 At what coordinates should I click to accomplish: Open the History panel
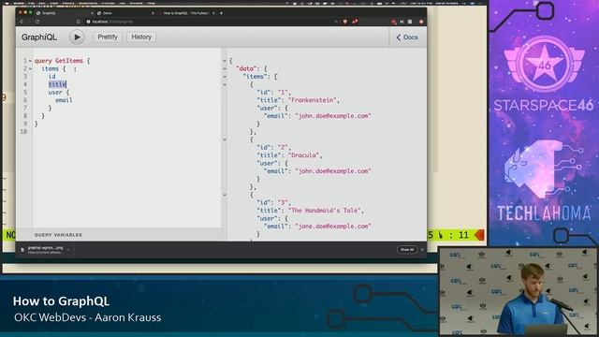point(141,37)
